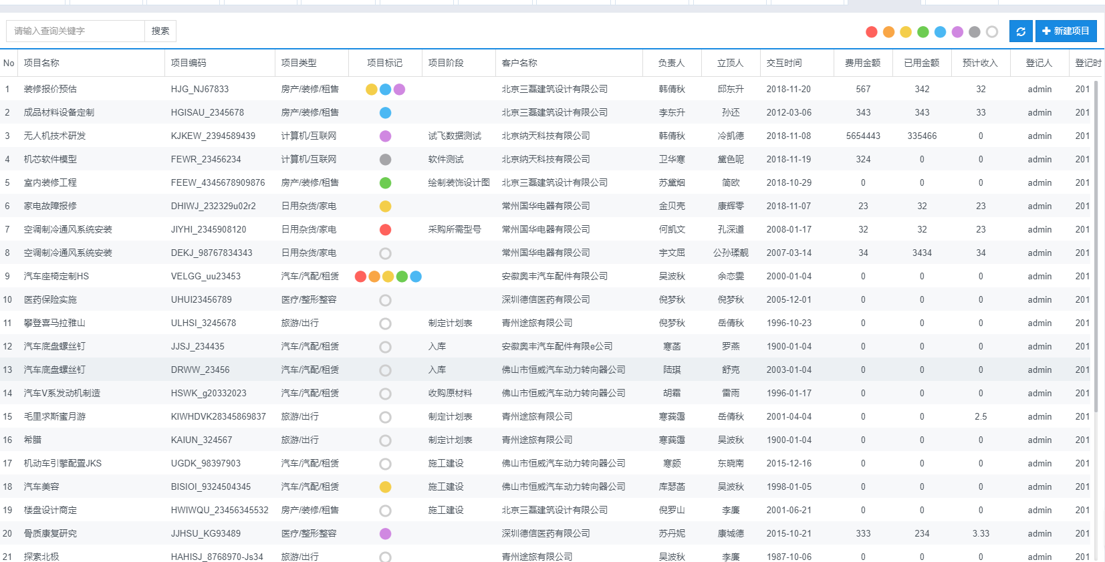Click 收购原材料 stage cell
Screen dimensions: 1105x562
click(450, 393)
